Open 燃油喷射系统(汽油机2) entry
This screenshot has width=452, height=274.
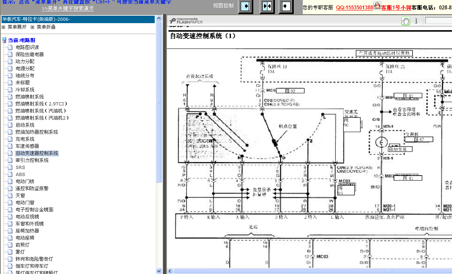[x=42, y=118]
